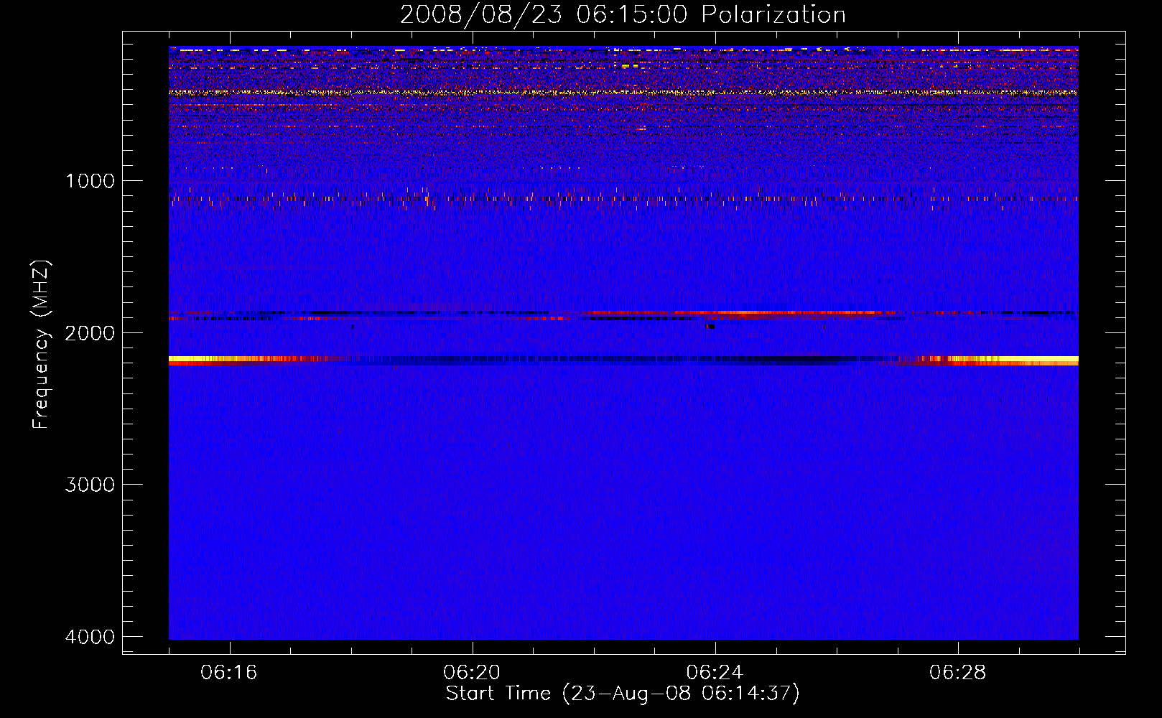Click the 06:16 time tick label
The image size is (1162, 718).
coord(229,673)
